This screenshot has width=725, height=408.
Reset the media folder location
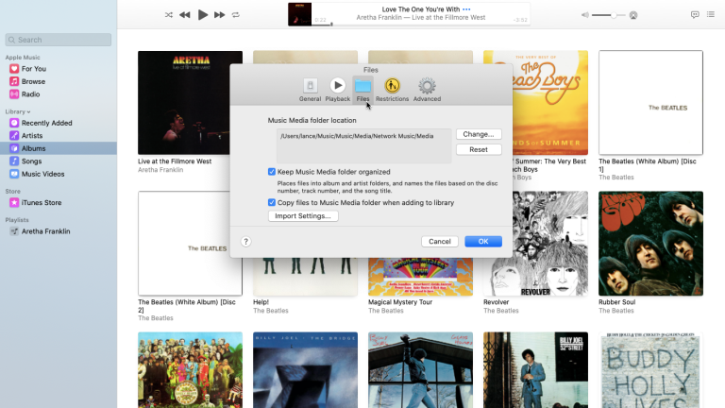click(x=479, y=149)
